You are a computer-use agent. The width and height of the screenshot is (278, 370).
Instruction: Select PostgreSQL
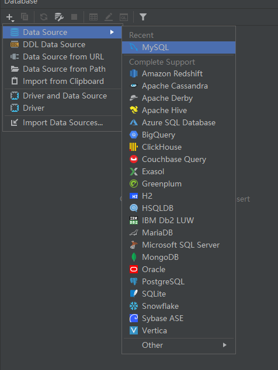[x=179, y=282]
